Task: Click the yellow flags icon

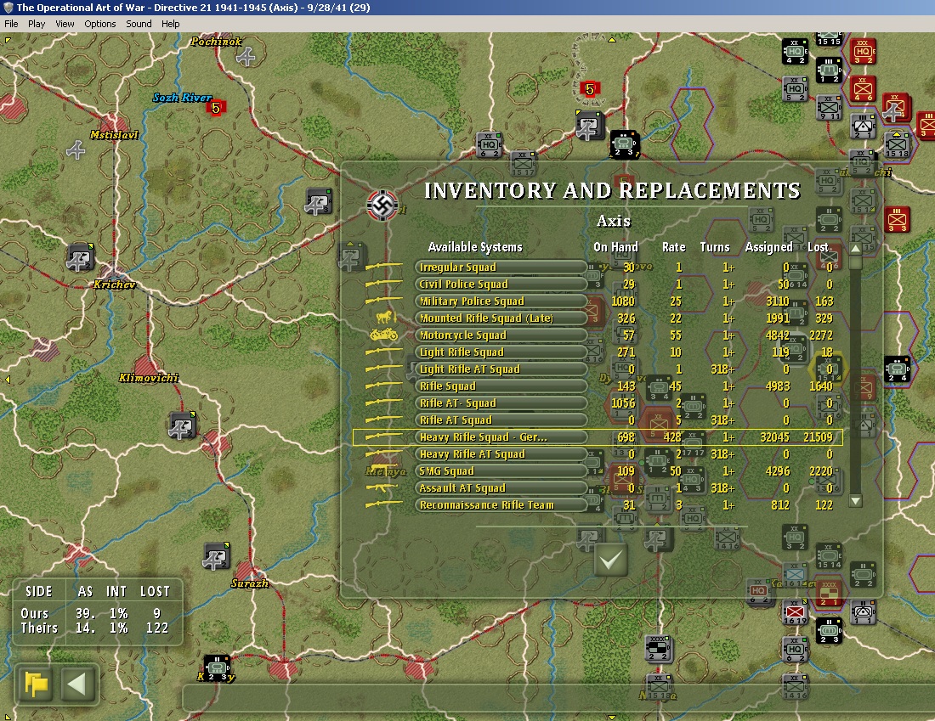Action: 36,683
